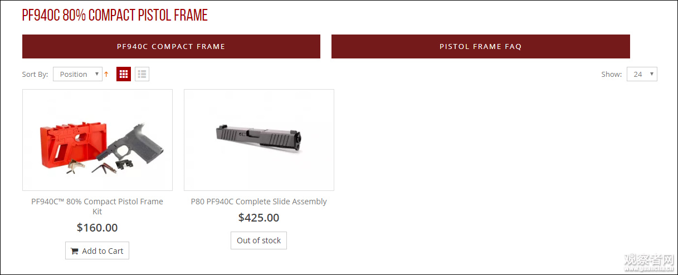
Task: Toggle the orange sort direction arrow
Action: tap(106, 74)
